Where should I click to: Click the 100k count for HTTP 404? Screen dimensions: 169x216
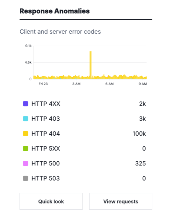(139, 133)
